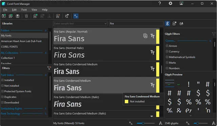
Task: Open the Help menu
Action: [44, 10]
